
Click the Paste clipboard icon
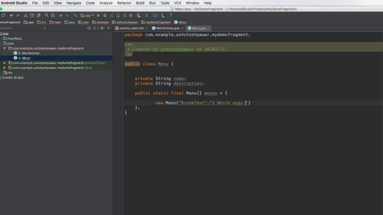pyautogui.click(x=38, y=16)
